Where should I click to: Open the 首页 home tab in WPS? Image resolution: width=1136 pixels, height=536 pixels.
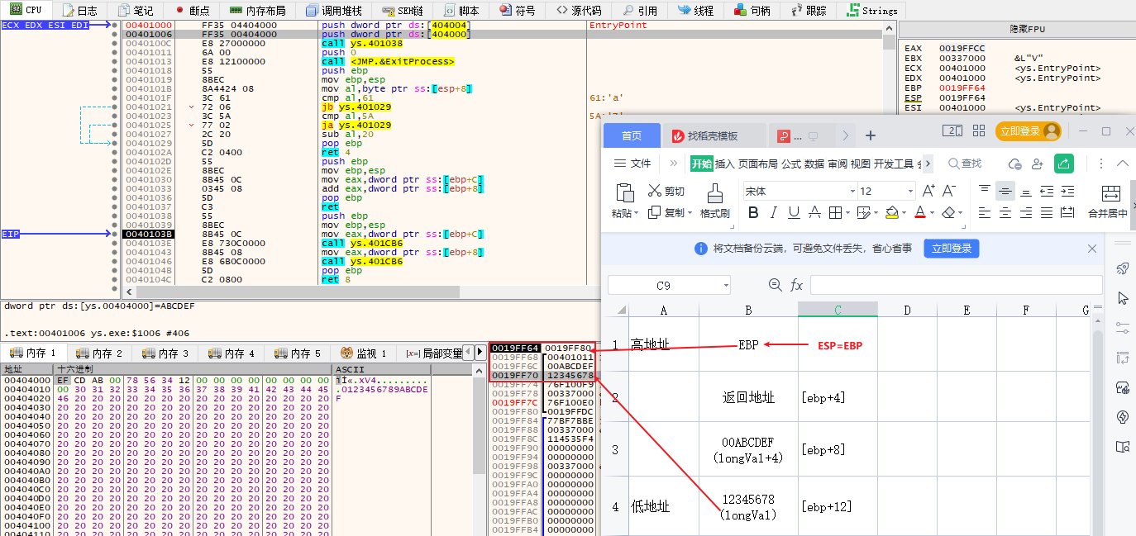[632, 135]
